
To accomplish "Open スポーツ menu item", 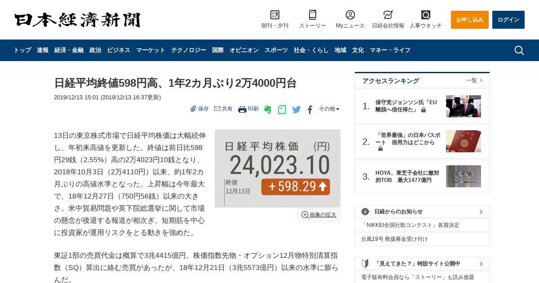I will pos(276,50).
